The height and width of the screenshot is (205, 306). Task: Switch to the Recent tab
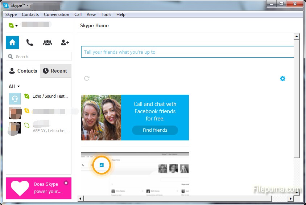click(x=55, y=71)
